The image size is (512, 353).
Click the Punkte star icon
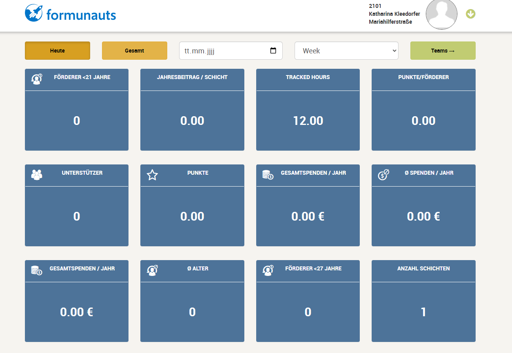click(152, 175)
